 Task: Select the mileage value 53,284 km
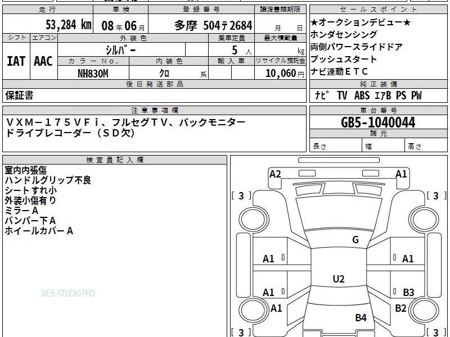(x=69, y=25)
